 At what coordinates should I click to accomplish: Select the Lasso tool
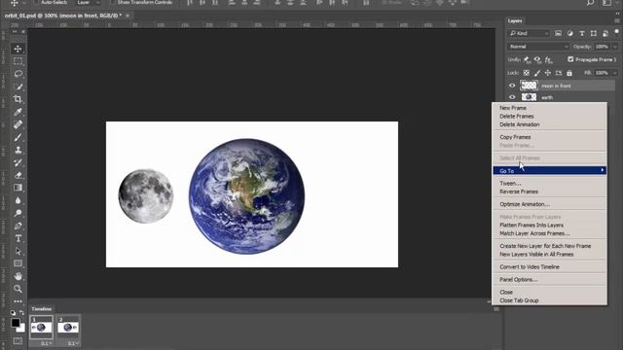tap(18, 74)
